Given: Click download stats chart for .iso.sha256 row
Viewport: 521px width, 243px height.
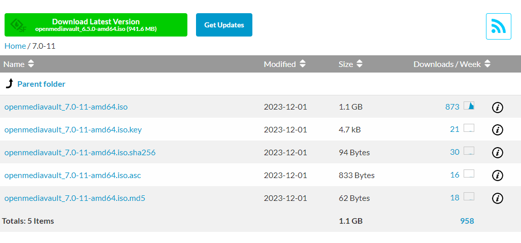Looking at the screenshot, I should click(x=469, y=151).
